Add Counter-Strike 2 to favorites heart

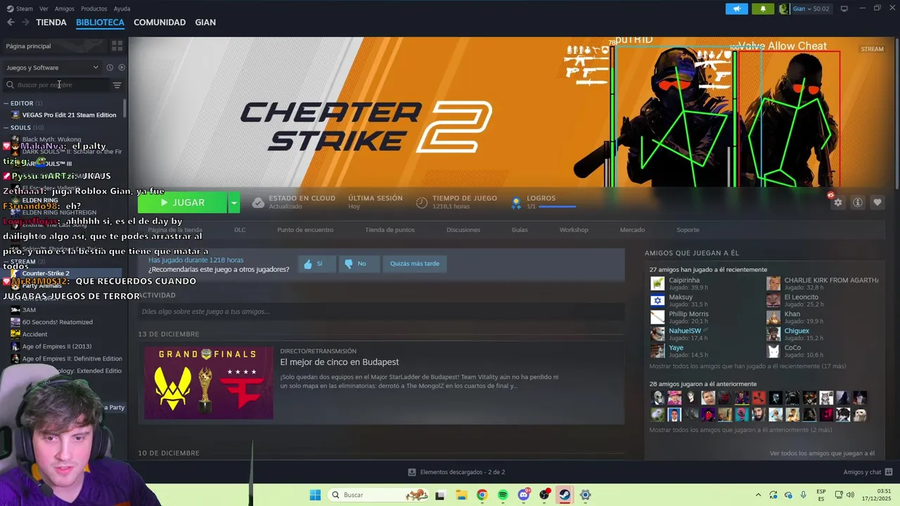coord(877,202)
